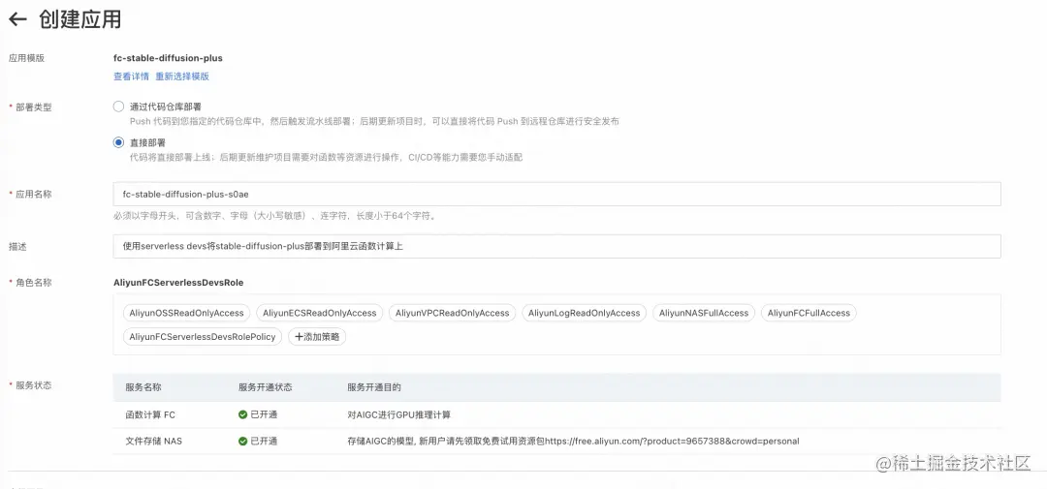Click 服务开通目的 column header
The width and height of the screenshot is (1047, 489).
pos(374,387)
